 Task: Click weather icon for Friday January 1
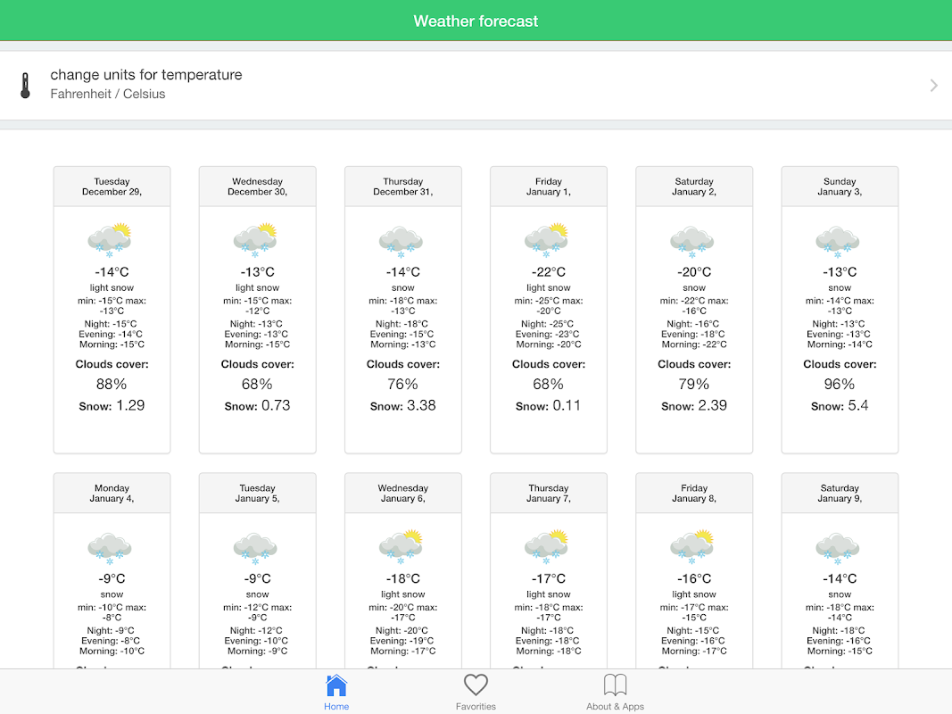[x=547, y=240]
